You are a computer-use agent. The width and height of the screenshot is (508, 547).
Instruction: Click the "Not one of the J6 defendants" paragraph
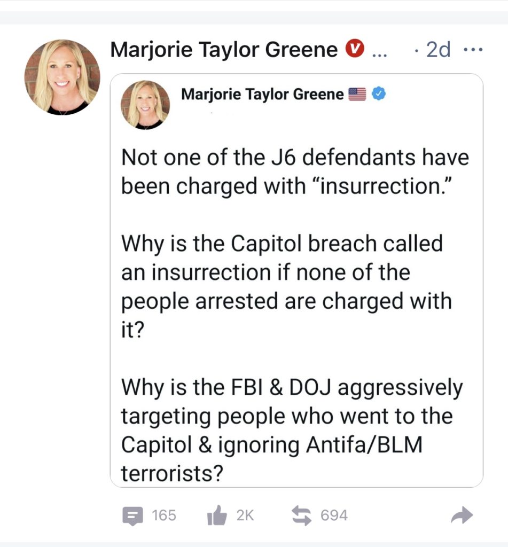295,171
